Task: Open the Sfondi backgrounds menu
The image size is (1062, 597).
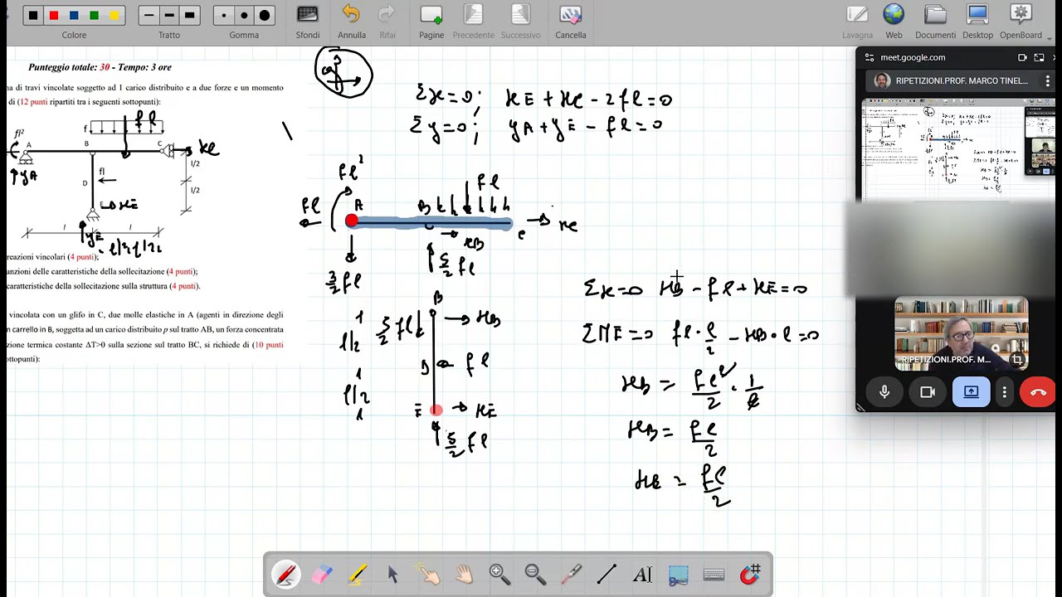Action: pyautogui.click(x=308, y=21)
